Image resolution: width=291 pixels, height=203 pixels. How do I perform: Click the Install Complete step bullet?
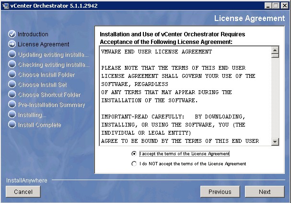[12, 125]
